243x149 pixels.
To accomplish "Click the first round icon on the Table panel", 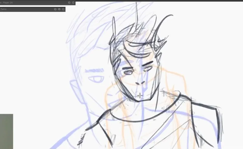I will (55, 9).
